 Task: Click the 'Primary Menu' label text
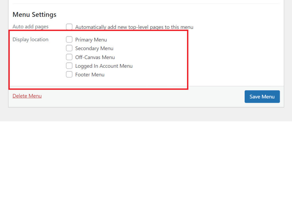(x=91, y=40)
